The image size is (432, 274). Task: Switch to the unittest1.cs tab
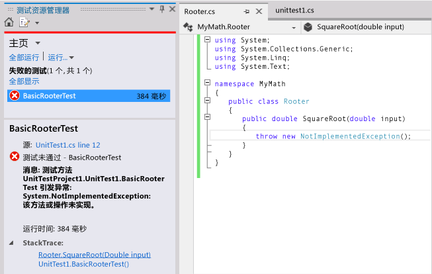(x=294, y=11)
